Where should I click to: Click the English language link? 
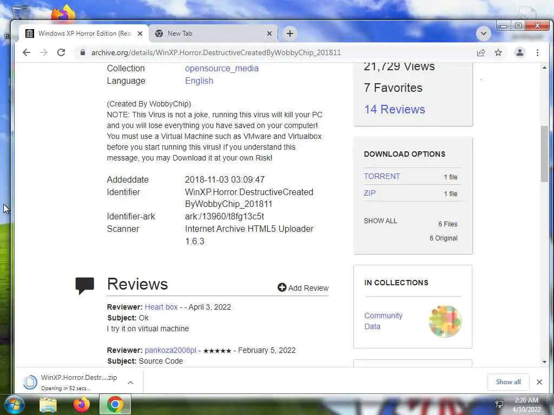click(199, 81)
